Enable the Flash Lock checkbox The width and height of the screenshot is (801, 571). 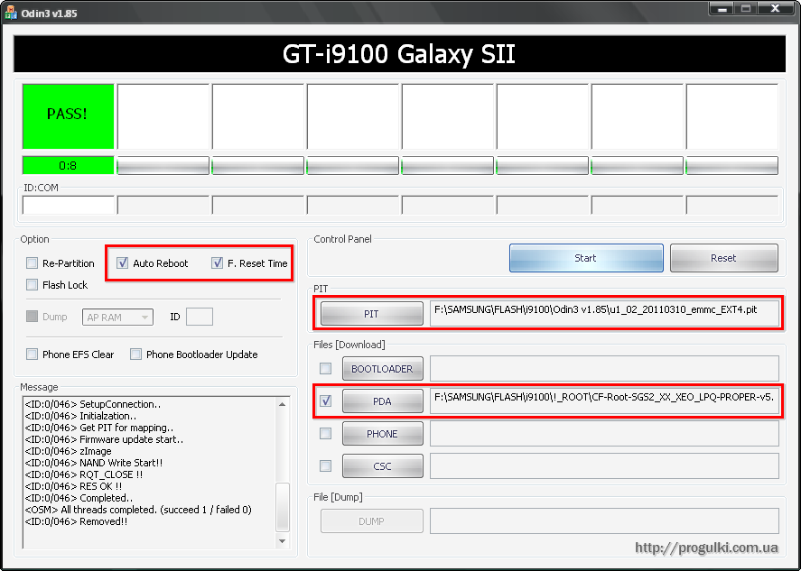point(33,285)
